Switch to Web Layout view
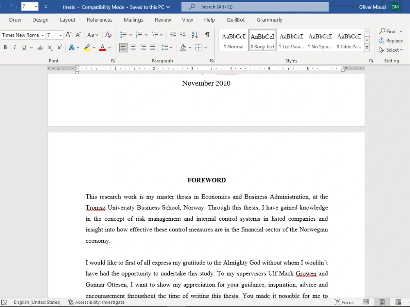410x307 pixels. click(x=398, y=302)
